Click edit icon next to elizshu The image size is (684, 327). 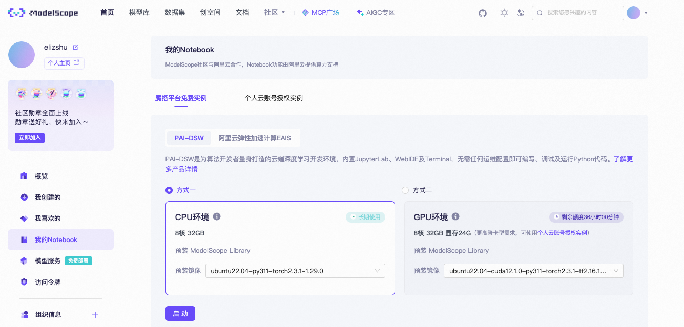pyautogui.click(x=75, y=47)
